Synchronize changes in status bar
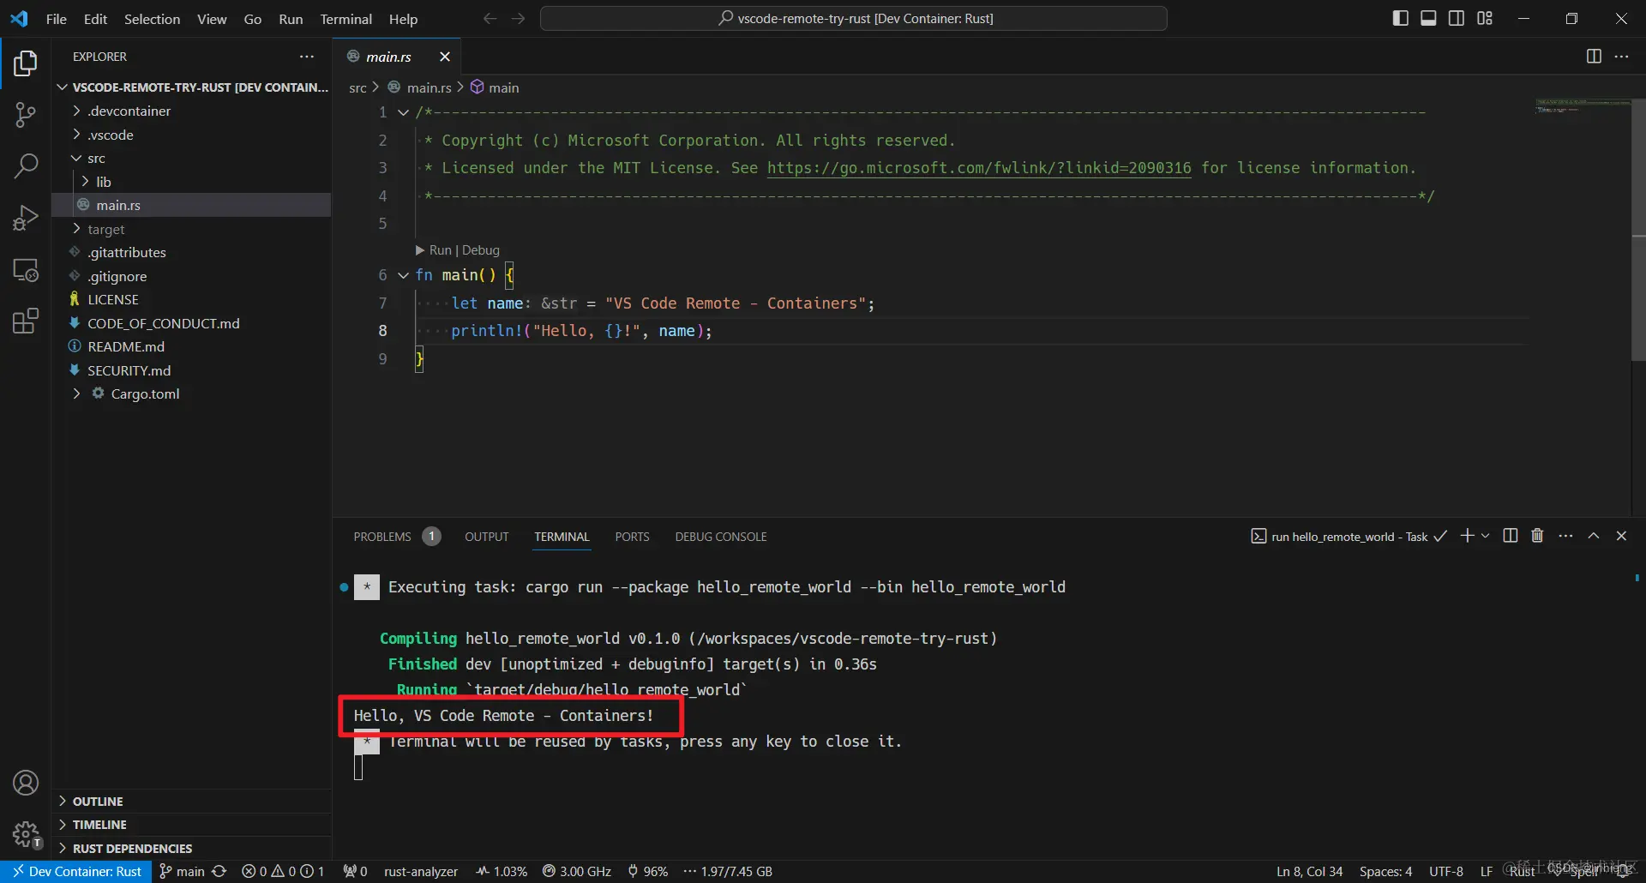 pyautogui.click(x=219, y=871)
